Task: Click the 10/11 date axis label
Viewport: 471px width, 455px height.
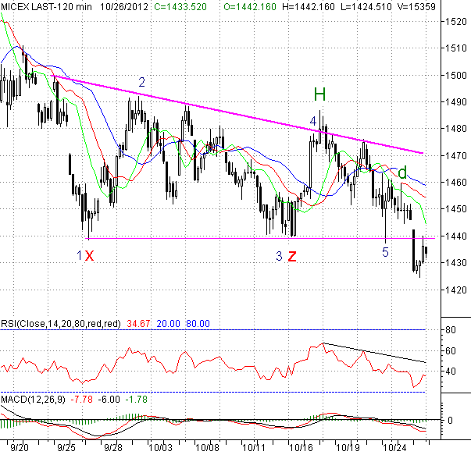Action: (254, 448)
